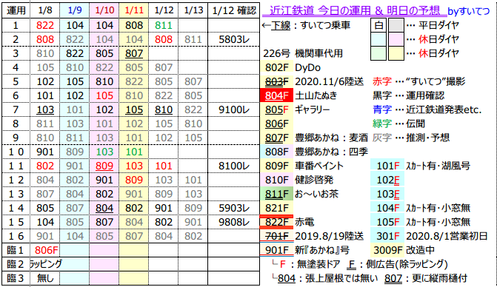Select the 5803レ confirmation cell

click(234, 39)
